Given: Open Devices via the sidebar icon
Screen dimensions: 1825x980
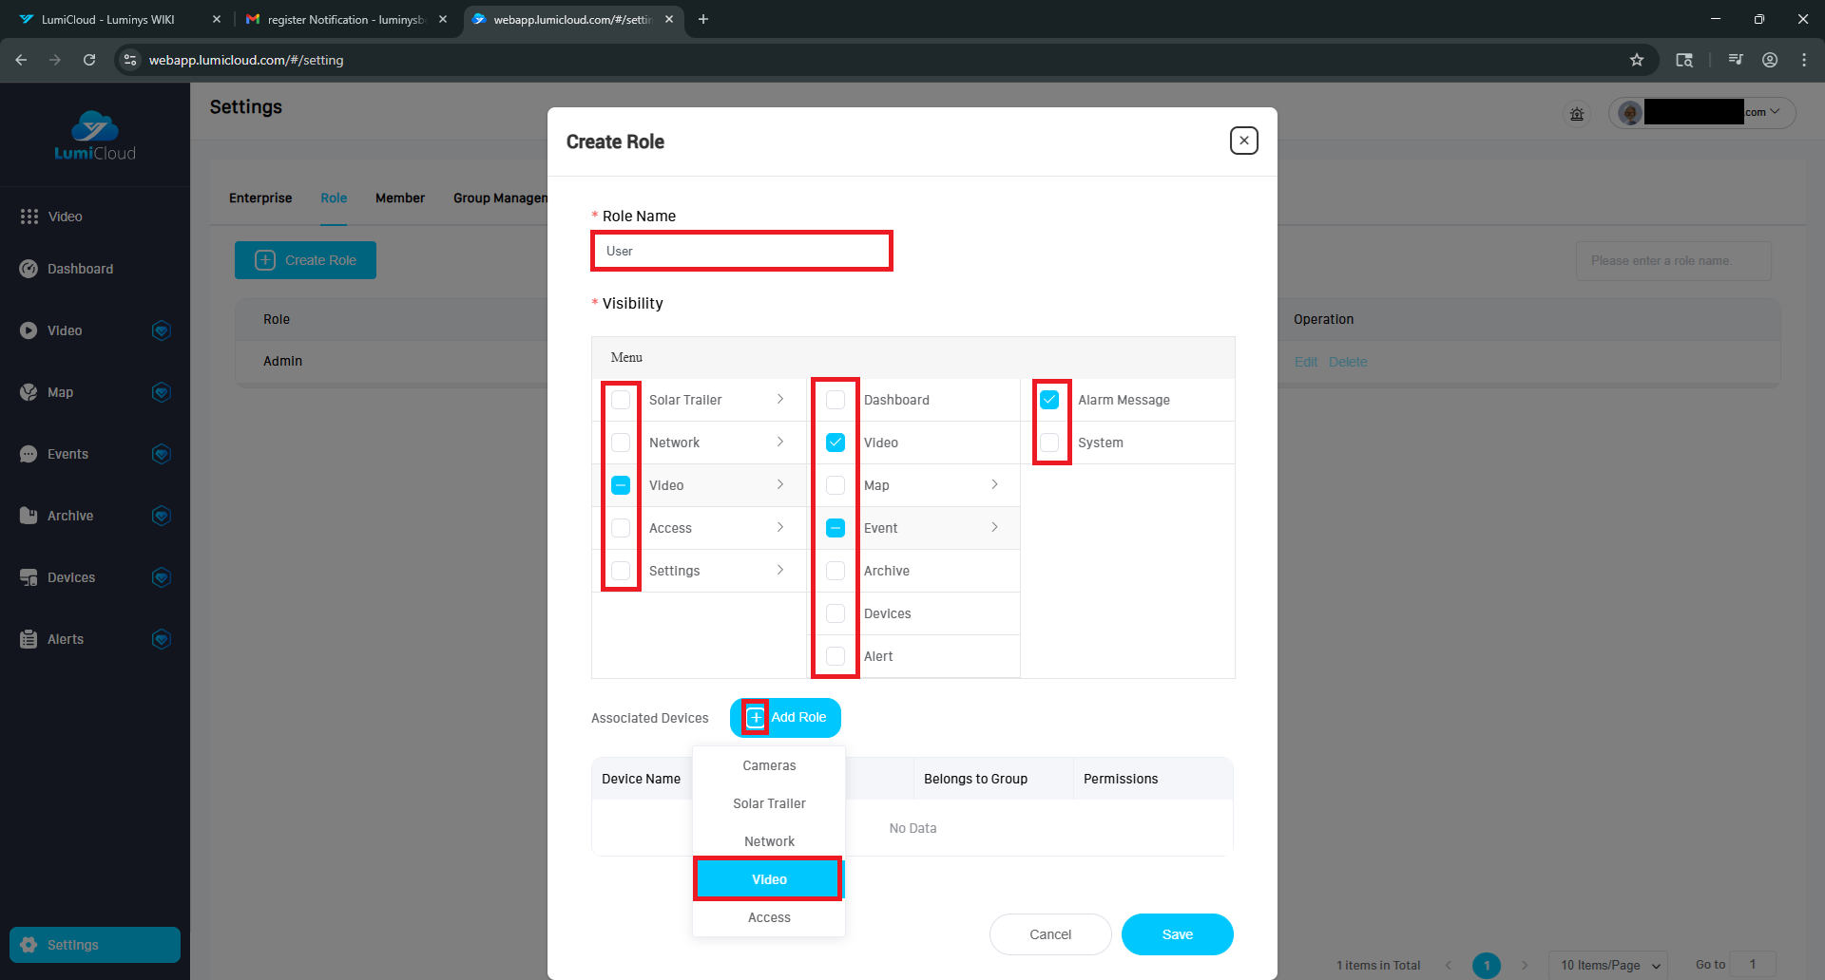Looking at the screenshot, I should click(x=29, y=577).
